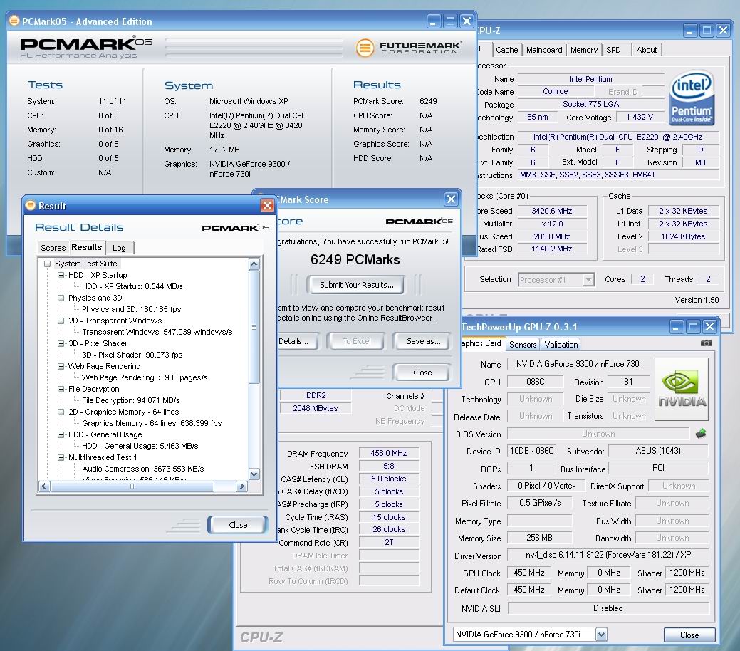Click Close in the PCMark Score dialog
The image size is (740, 651).
pyautogui.click(x=422, y=373)
